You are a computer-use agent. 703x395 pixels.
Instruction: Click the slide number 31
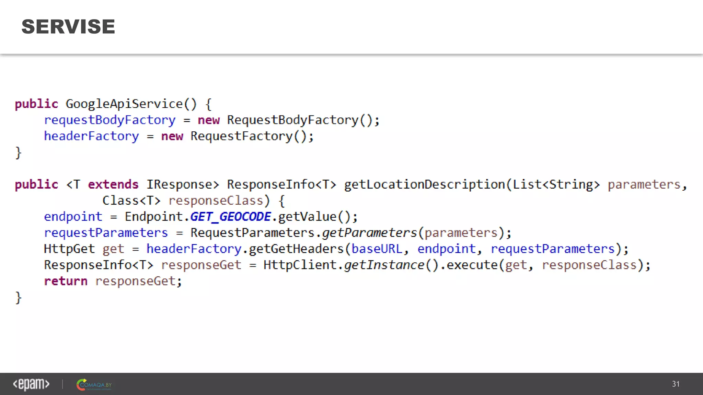[x=676, y=384]
